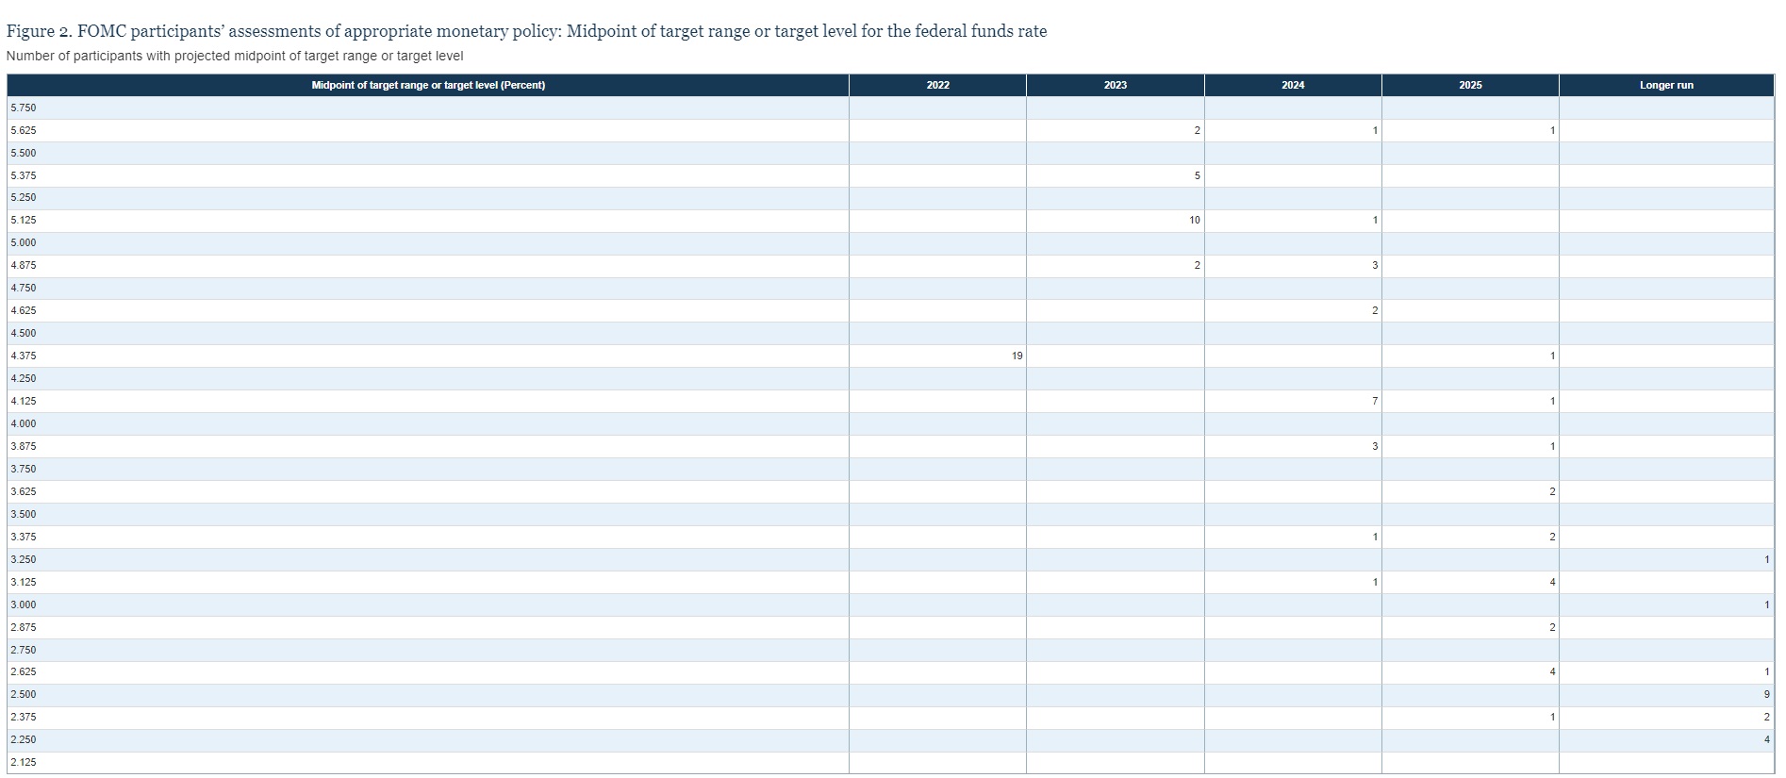Select the 2025 value 4 in row 3.125
The image size is (1786, 778).
(x=1552, y=582)
